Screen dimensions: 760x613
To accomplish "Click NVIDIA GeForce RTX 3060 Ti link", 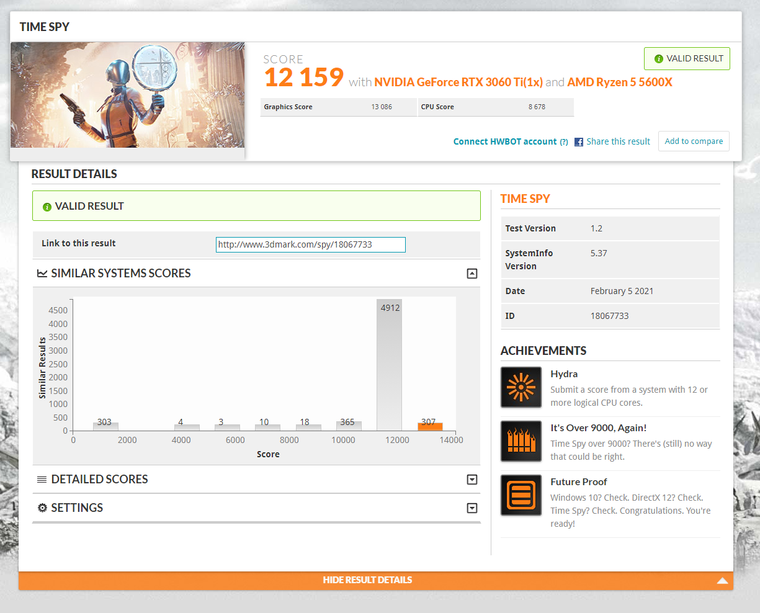I will (458, 82).
